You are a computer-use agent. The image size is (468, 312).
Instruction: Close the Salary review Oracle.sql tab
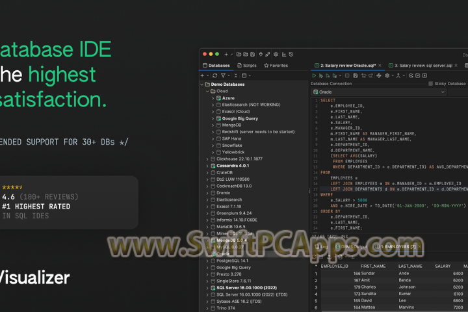coord(380,66)
